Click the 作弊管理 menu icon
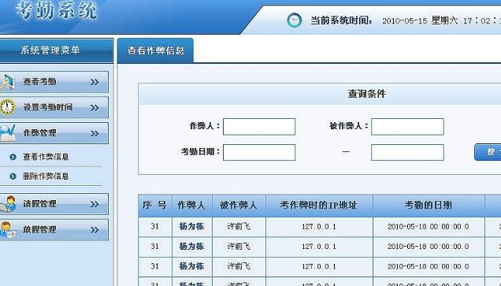Screen dimensions: 501x286 [7, 133]
